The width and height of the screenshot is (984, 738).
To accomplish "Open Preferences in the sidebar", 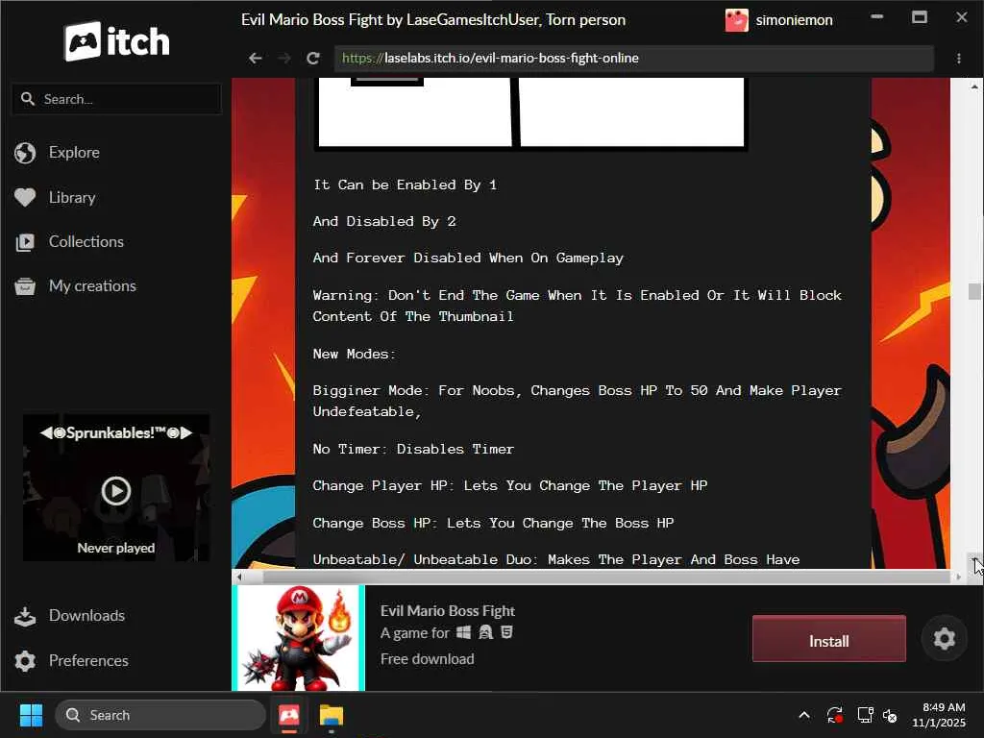I will pyautogui.click(x=88, y=661).
